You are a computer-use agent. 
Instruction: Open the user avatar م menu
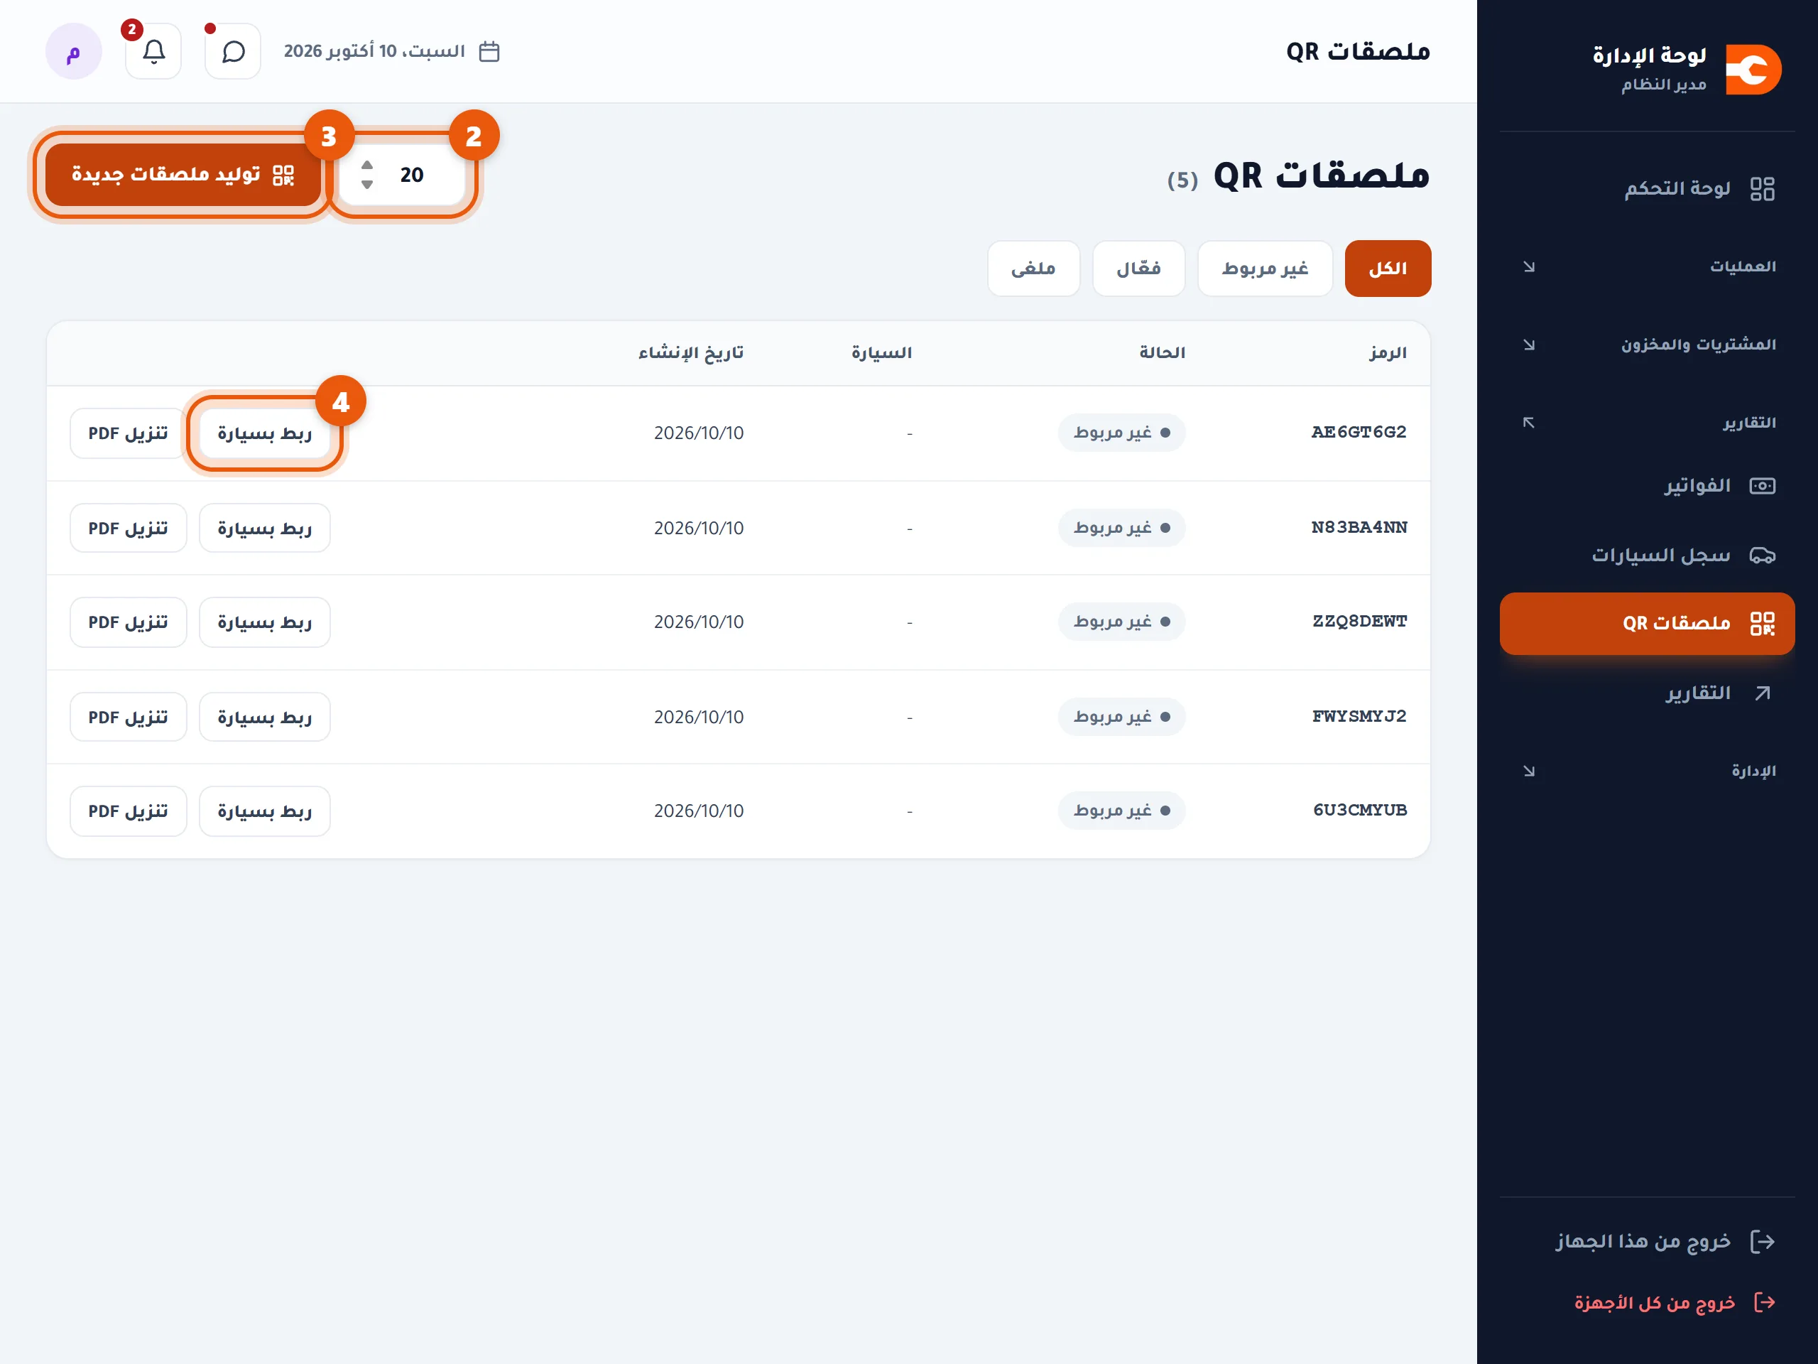[x=74, y=51]
